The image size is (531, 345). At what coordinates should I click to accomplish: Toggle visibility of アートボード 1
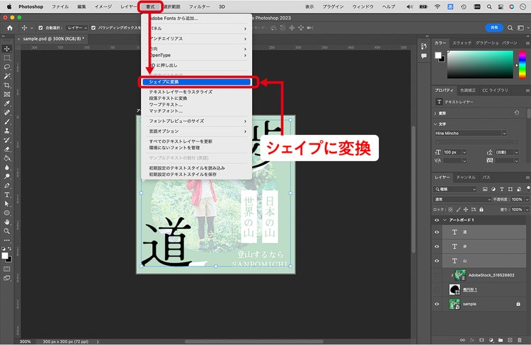[437, 220]
